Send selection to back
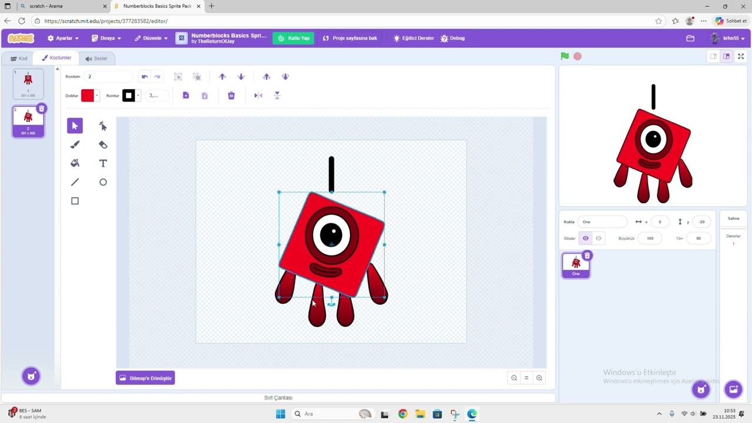This screenshot has width=752, height=423. pyautogui.click(x=286, y=76)
